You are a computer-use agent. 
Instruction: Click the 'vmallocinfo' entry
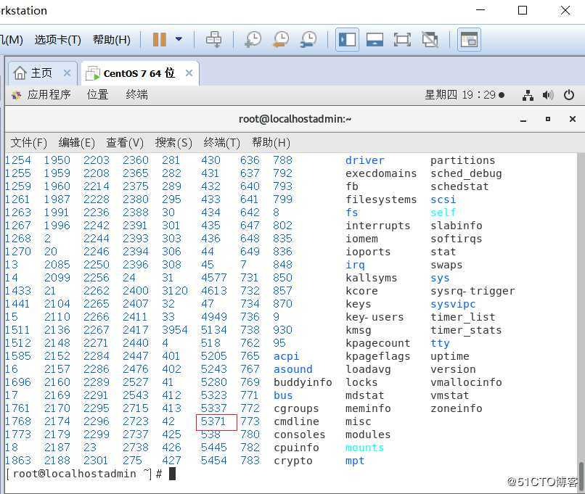466,382
